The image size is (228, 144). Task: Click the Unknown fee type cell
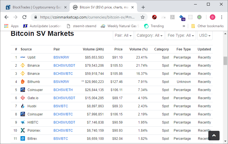tap(184, 82)
